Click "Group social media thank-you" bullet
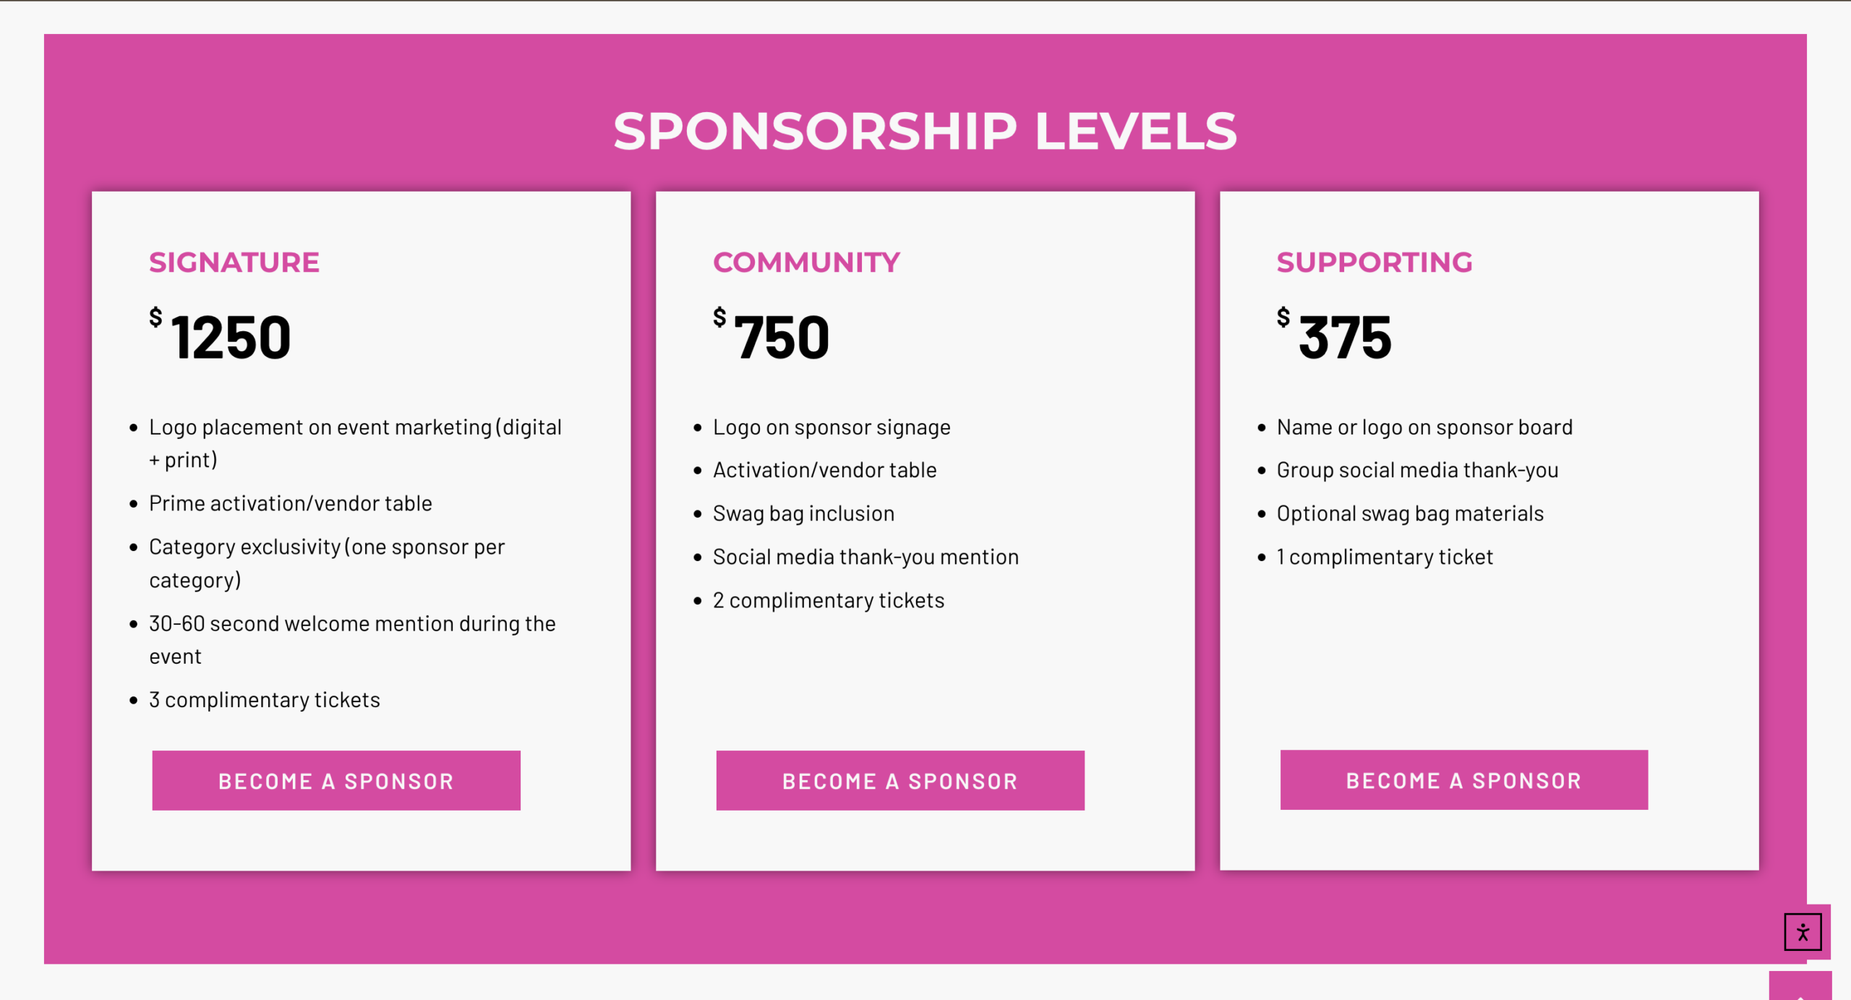Screen dimensions: 1851x1000 point(1417,470)
